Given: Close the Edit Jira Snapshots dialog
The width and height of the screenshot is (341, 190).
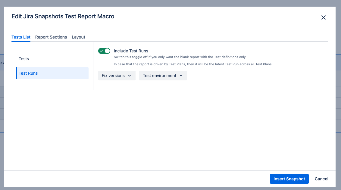Looking at the screenshot, I should [x=324, y=17].
